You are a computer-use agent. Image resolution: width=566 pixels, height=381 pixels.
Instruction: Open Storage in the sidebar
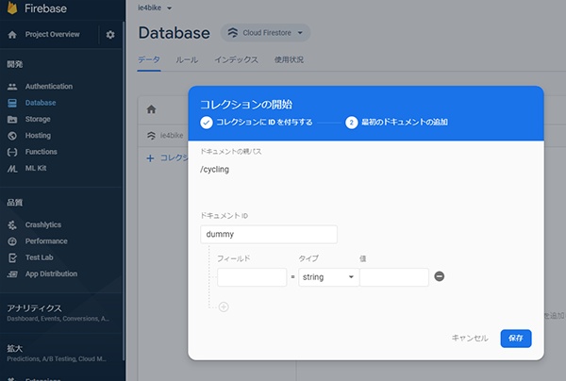click(x=38, y=120)
